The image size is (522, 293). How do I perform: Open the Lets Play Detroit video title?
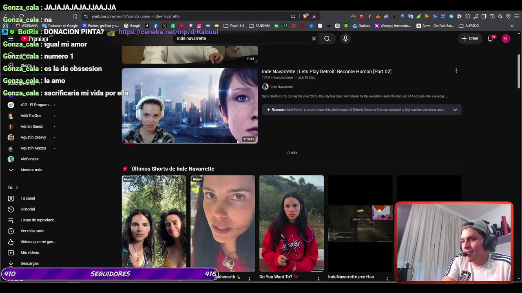[327, 72]
